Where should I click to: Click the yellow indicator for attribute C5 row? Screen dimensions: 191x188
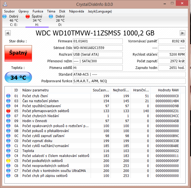tap(8, 161)
